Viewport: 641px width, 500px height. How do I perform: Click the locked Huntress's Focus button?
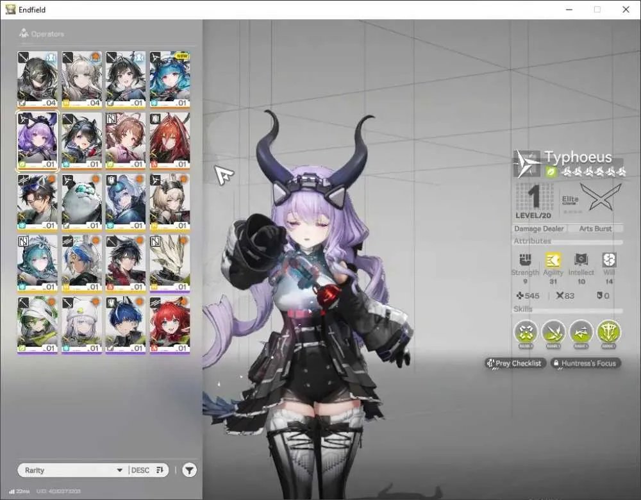(x=585, y=363)
